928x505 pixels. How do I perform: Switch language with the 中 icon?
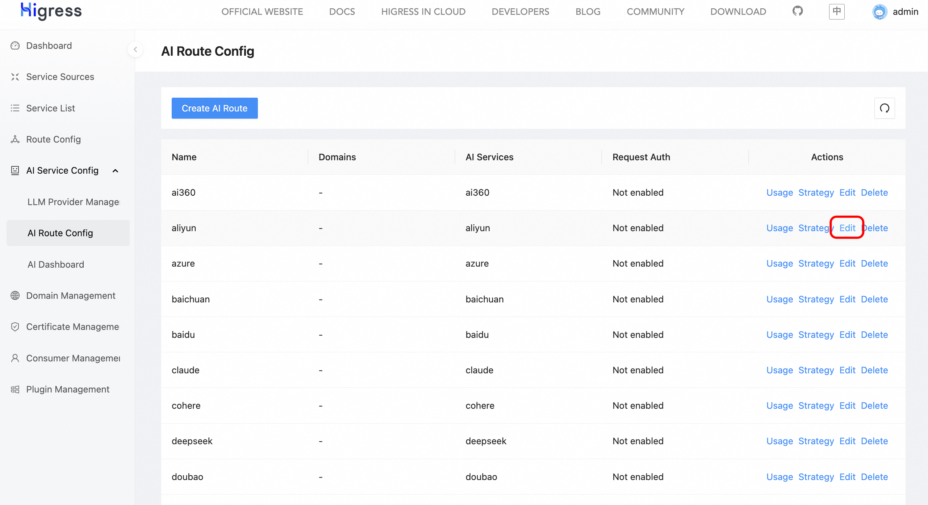coord(837,12)
